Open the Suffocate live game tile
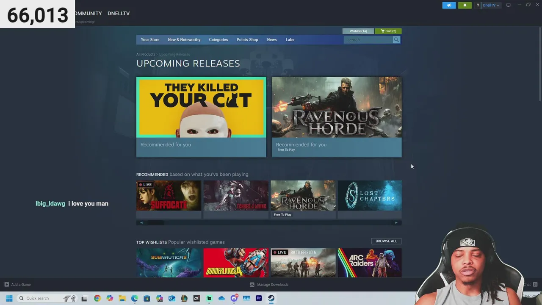 click(x=169, y=199)
